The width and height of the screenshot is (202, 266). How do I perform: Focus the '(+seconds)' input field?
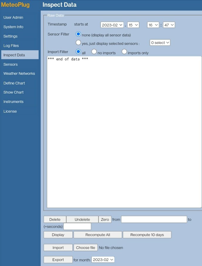(x=77, y=226)
